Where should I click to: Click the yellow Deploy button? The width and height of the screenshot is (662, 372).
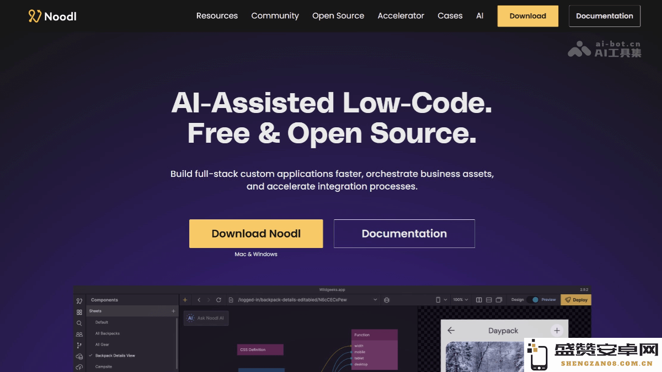point(576,300)
